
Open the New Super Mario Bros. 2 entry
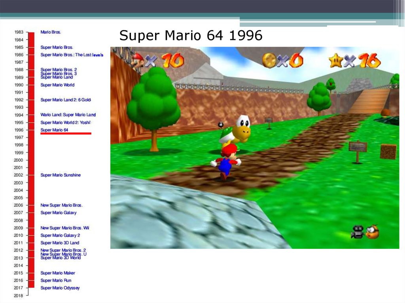click(x=63, y=250)
